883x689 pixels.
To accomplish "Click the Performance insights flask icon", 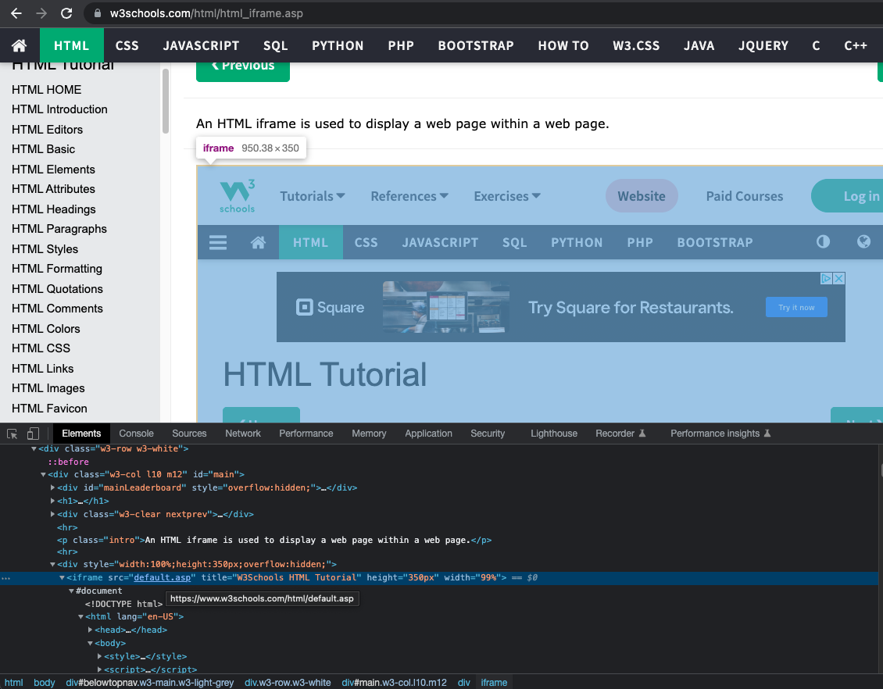I will click(x=767, y=433).
